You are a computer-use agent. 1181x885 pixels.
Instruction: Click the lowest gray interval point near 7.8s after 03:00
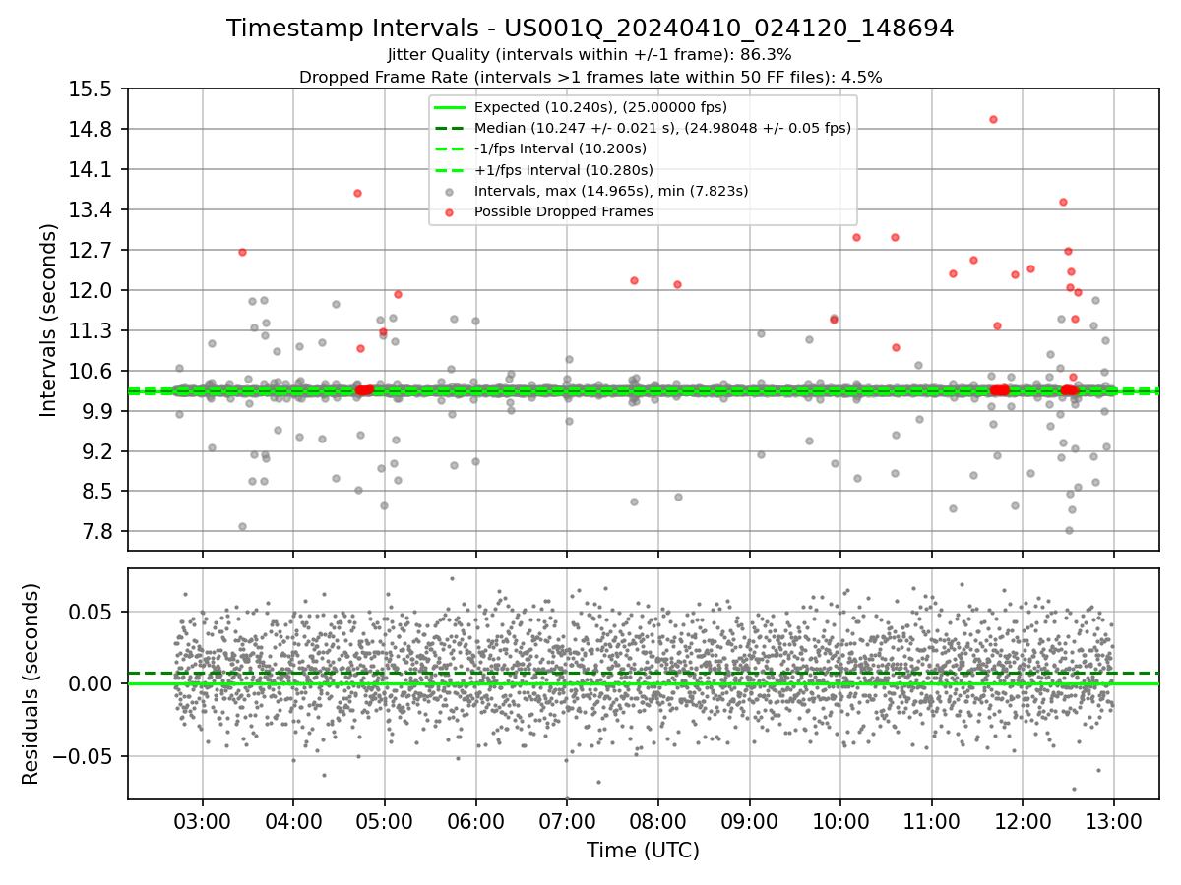[242, 526]
